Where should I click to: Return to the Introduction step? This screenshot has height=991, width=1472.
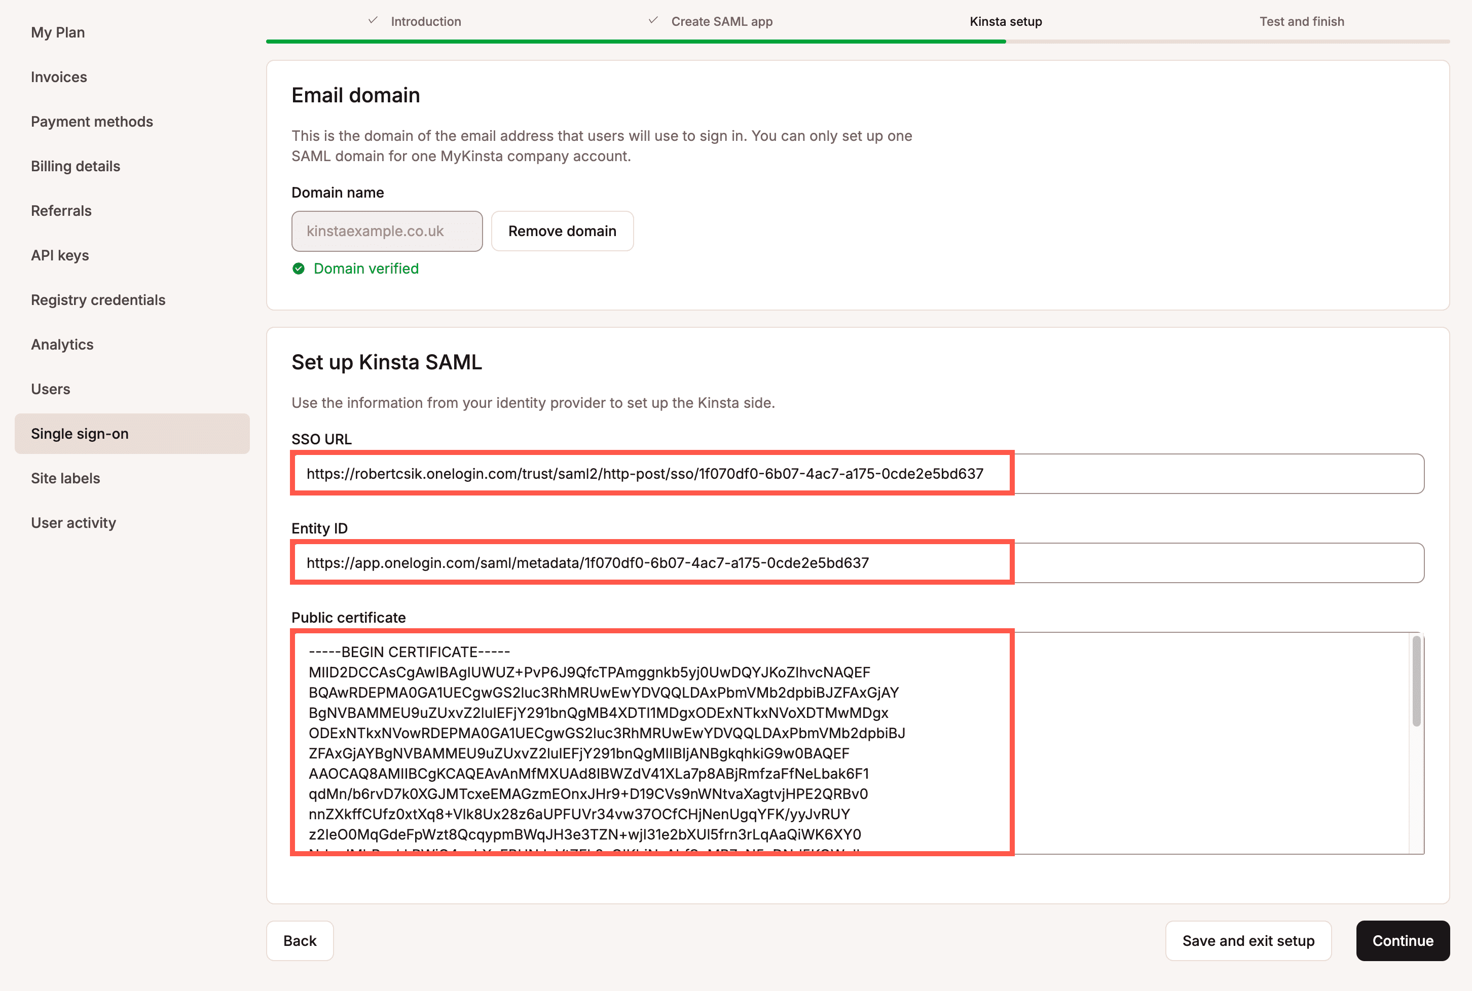point(425,21)
